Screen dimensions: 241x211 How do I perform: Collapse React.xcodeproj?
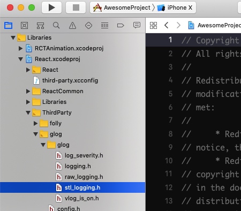(21, 59)
